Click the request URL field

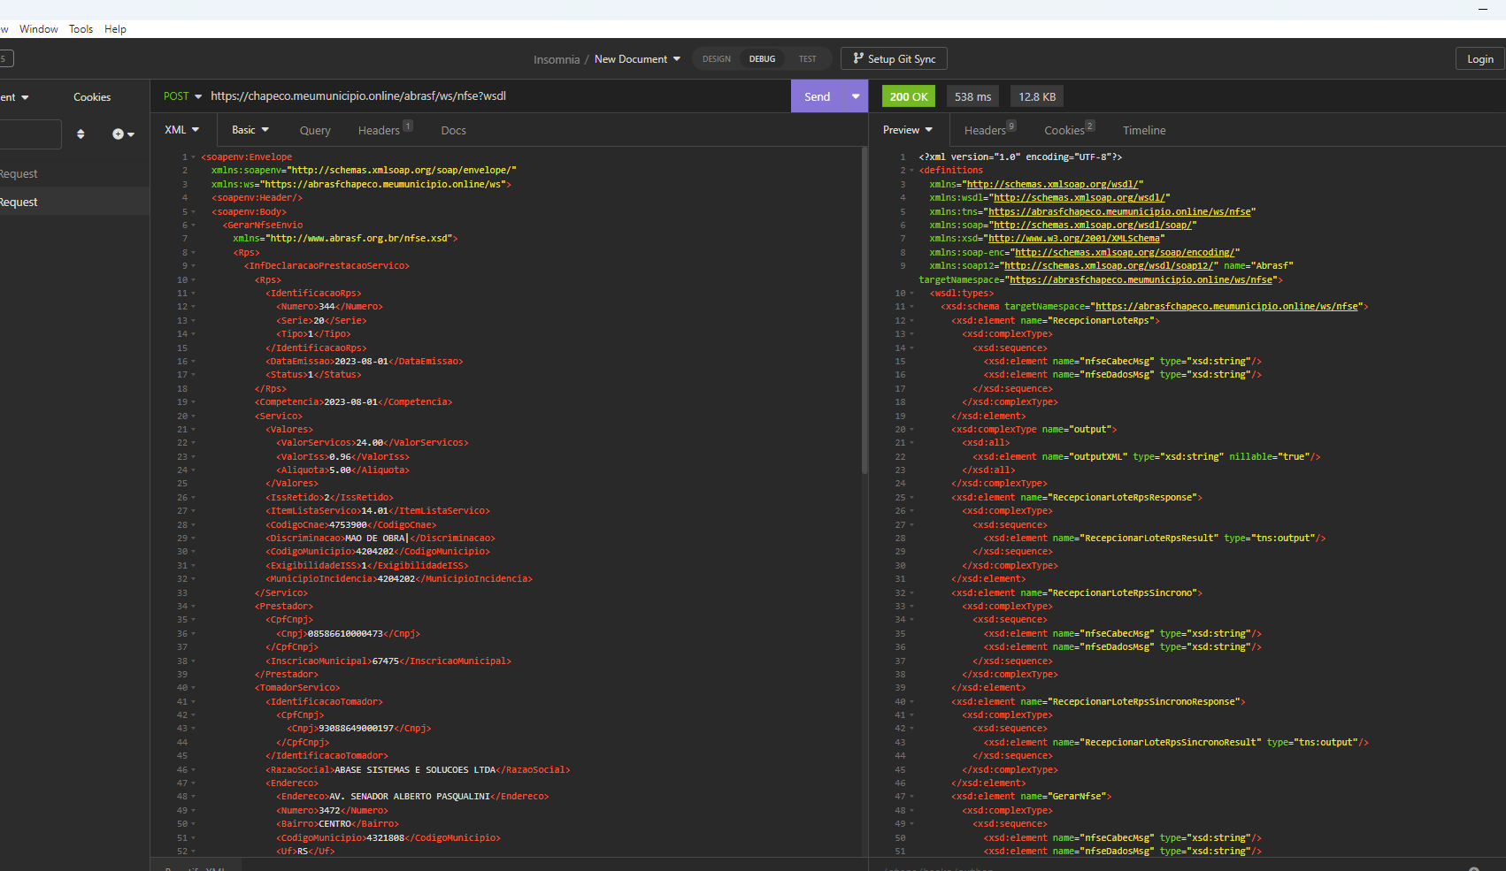click(x=496, y=96)
